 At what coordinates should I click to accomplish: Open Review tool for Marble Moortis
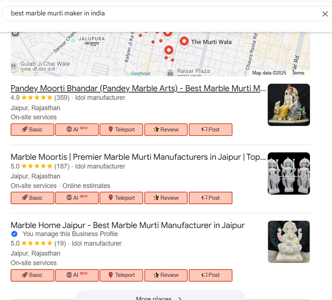[x=166, y=198]
